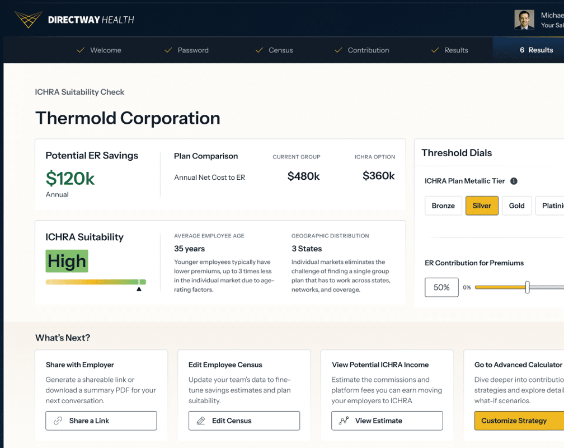Click the Customize Strategy button
This screenshot has width=564, height=448.
click(519, 421)
